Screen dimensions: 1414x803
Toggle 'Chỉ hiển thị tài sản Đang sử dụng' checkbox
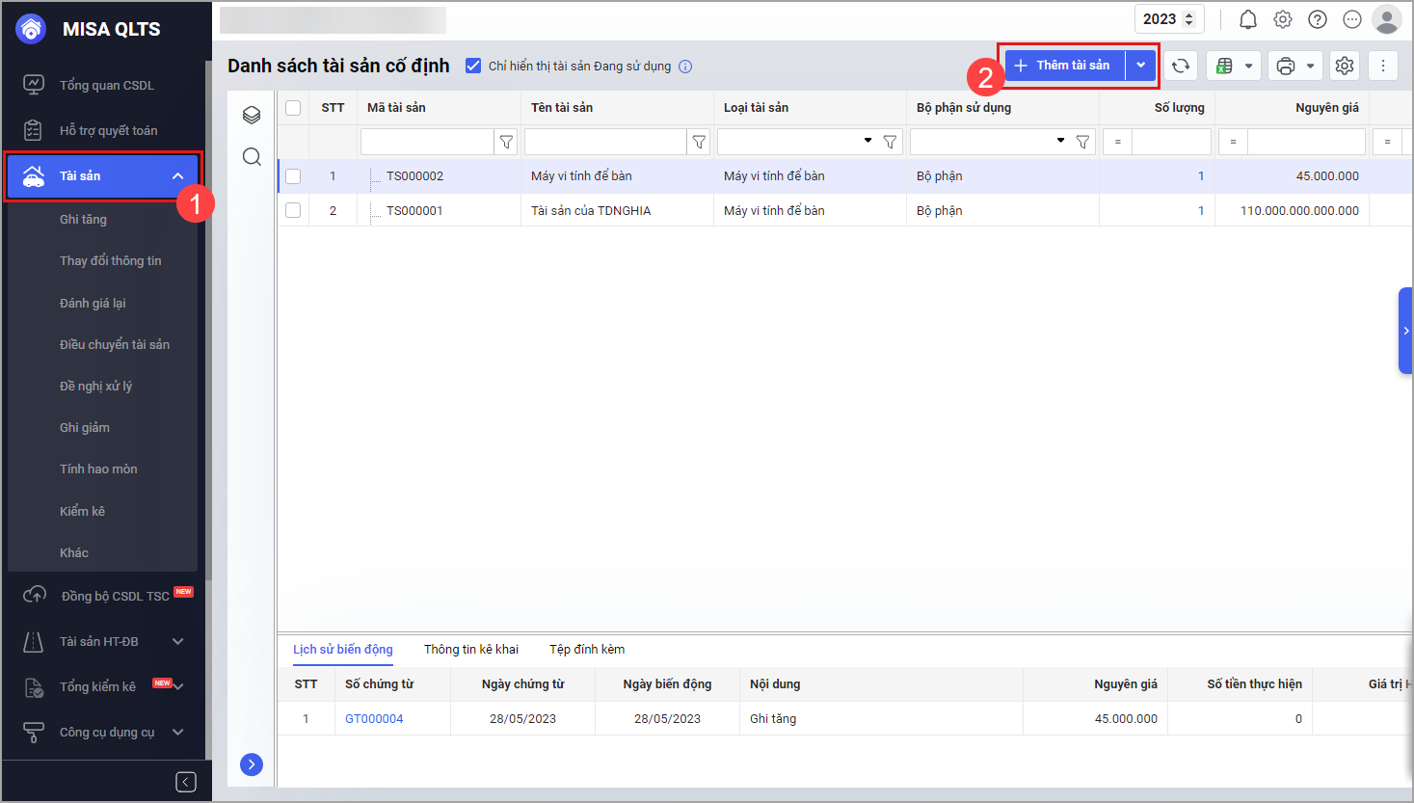(x=473, y=66)
